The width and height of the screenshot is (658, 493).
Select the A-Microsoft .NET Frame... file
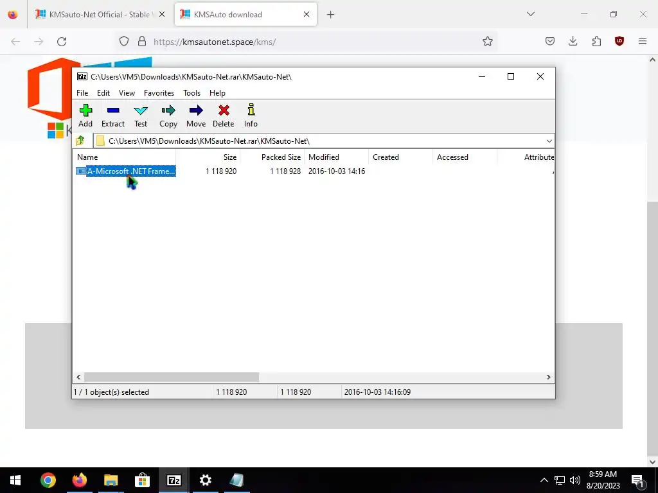(125, 171)
